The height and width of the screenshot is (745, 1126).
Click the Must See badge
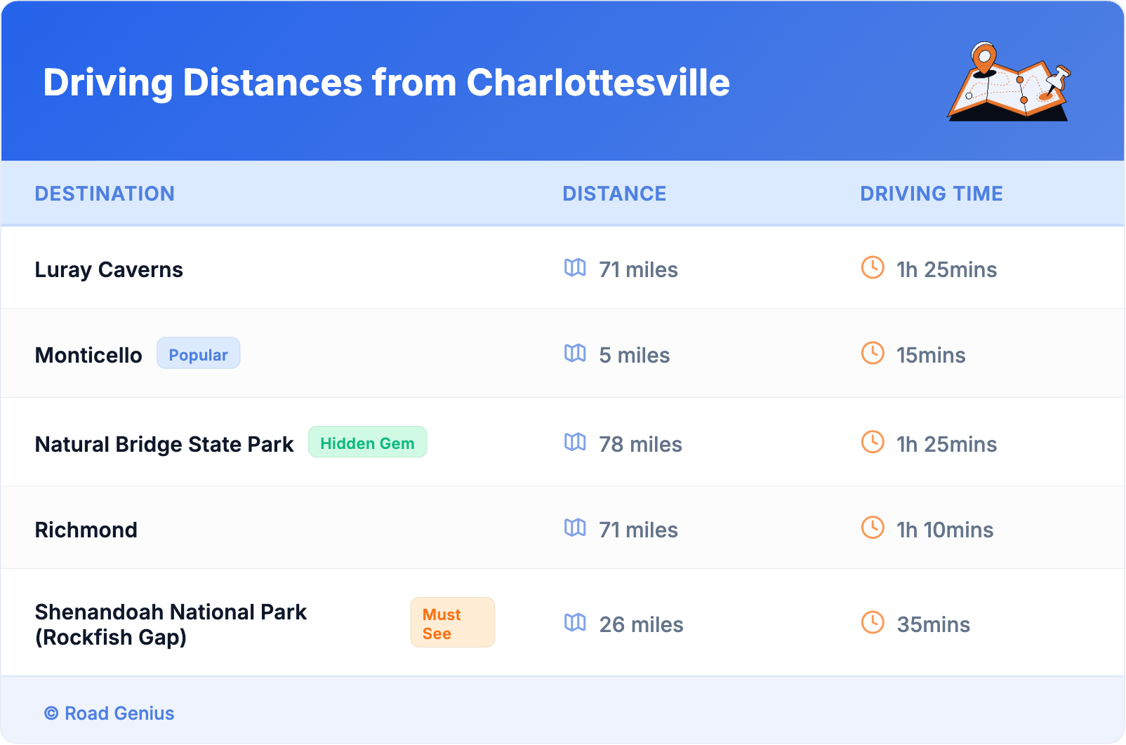point(452,623)
